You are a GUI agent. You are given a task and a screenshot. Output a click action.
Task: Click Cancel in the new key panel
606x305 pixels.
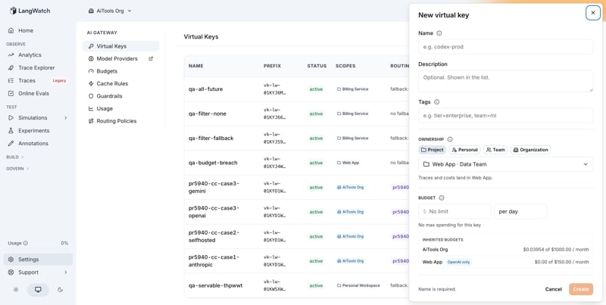(x=554, y=289)
